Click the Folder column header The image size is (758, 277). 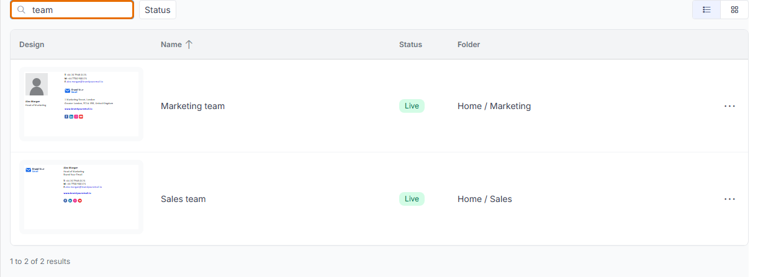click(469, 45)
